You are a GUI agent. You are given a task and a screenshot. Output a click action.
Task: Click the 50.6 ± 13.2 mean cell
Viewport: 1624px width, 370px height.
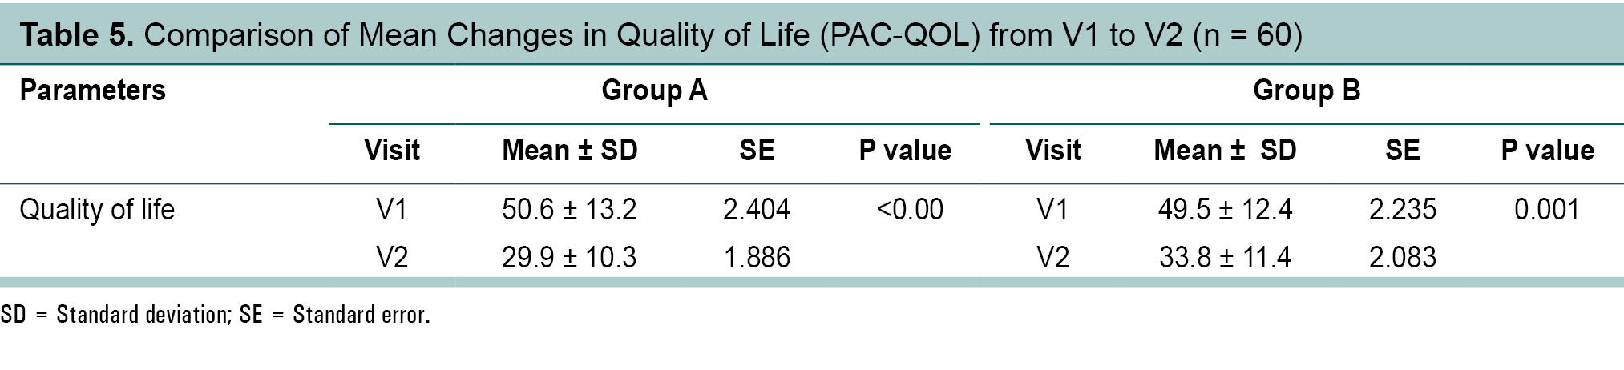(x=569, y=210)
